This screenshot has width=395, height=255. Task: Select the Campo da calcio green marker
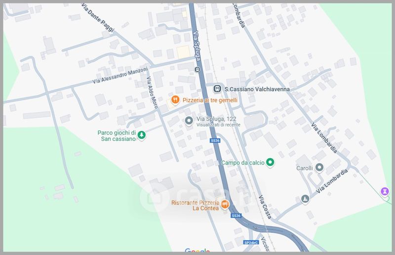point(270,163)
